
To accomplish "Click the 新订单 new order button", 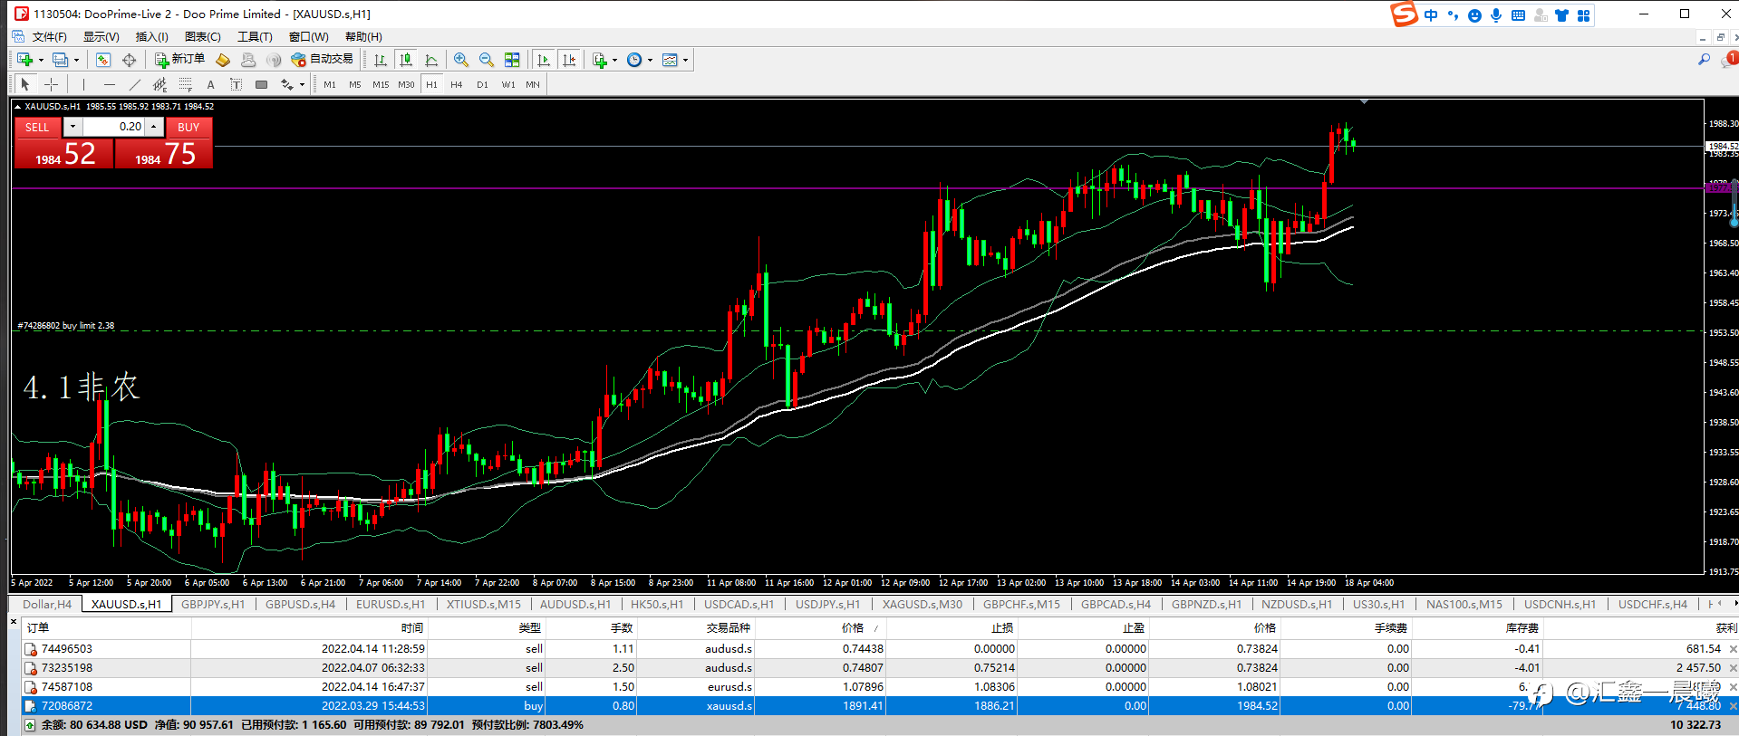I will 179,60.
